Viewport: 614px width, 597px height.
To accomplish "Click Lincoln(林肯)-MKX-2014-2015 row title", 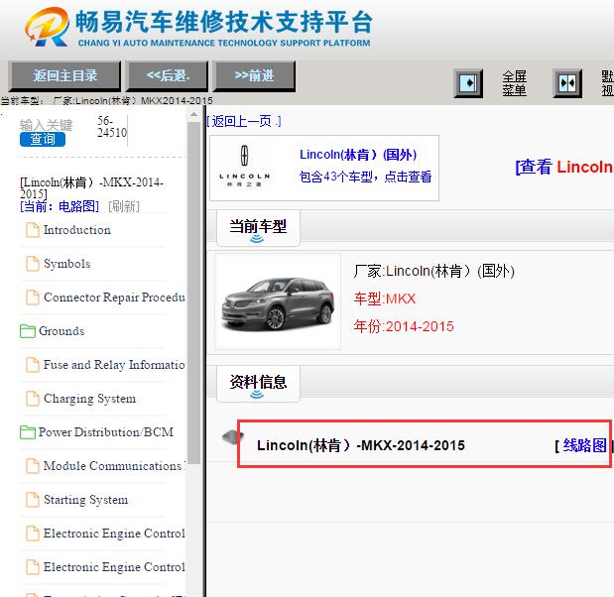I will 361,445.
